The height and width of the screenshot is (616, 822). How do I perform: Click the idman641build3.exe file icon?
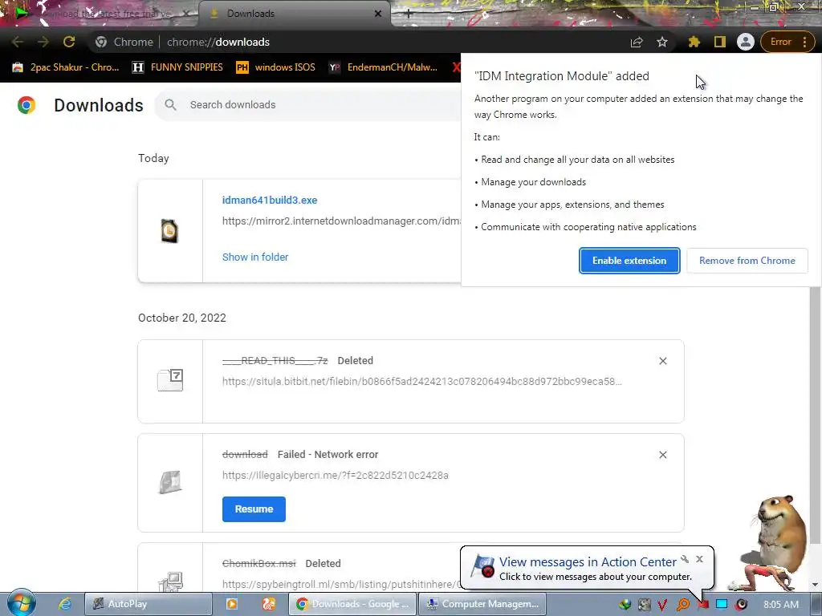[x=169, y=231]
